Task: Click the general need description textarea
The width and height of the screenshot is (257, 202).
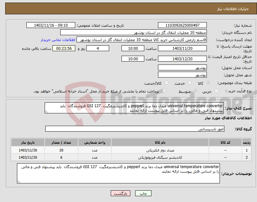Action: [x=134, y=108]
